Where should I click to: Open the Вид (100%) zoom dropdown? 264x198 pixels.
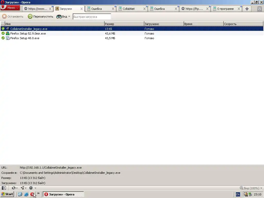pyautogui.click(x=253, y=188)
